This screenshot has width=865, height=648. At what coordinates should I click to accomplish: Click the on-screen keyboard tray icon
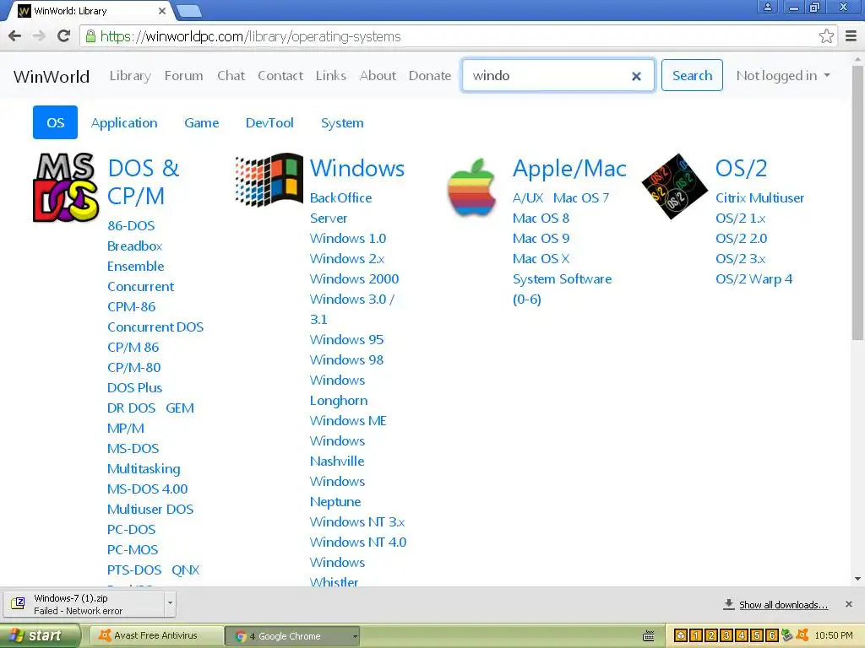click(649, 636)
